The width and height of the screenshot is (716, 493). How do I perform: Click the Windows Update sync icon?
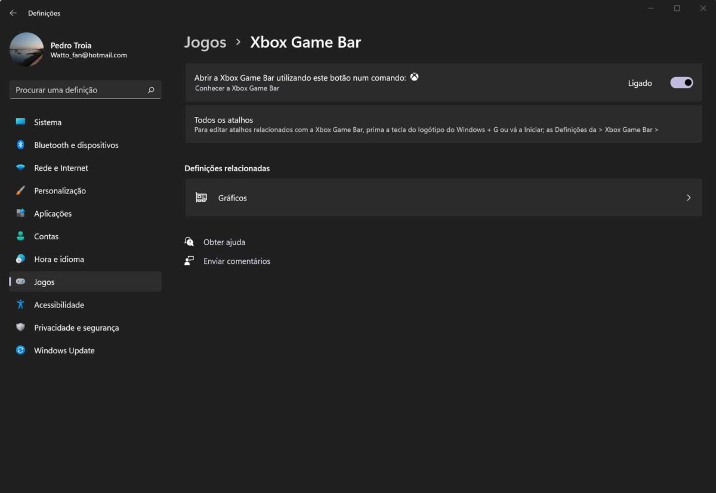[x=21, y=350]
